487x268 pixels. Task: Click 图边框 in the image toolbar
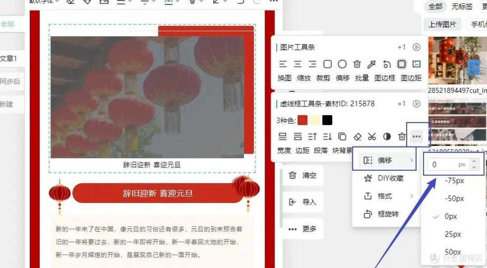[x=385, y=78]
